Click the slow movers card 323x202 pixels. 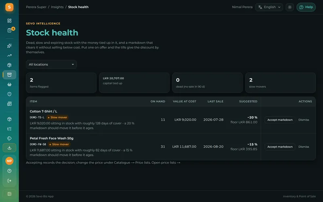click(x=281, y=83)
